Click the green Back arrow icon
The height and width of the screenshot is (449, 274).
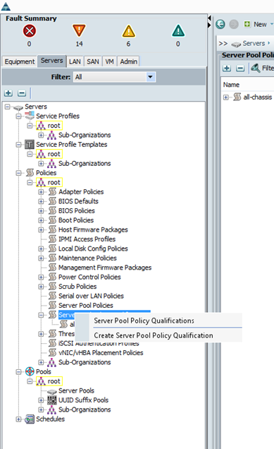tap(220, 24)
